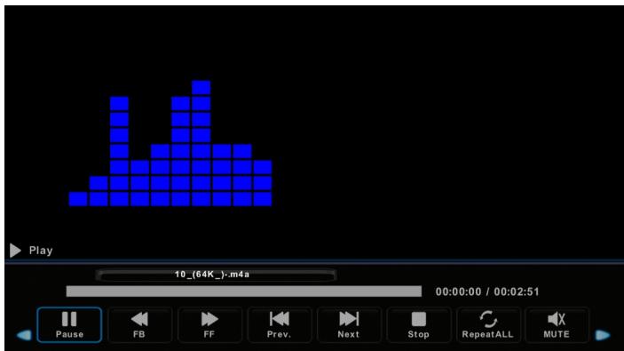Toggle the Repeat ALL mode
Viewport: 624px width, 351px height.
tap(488, 324)
